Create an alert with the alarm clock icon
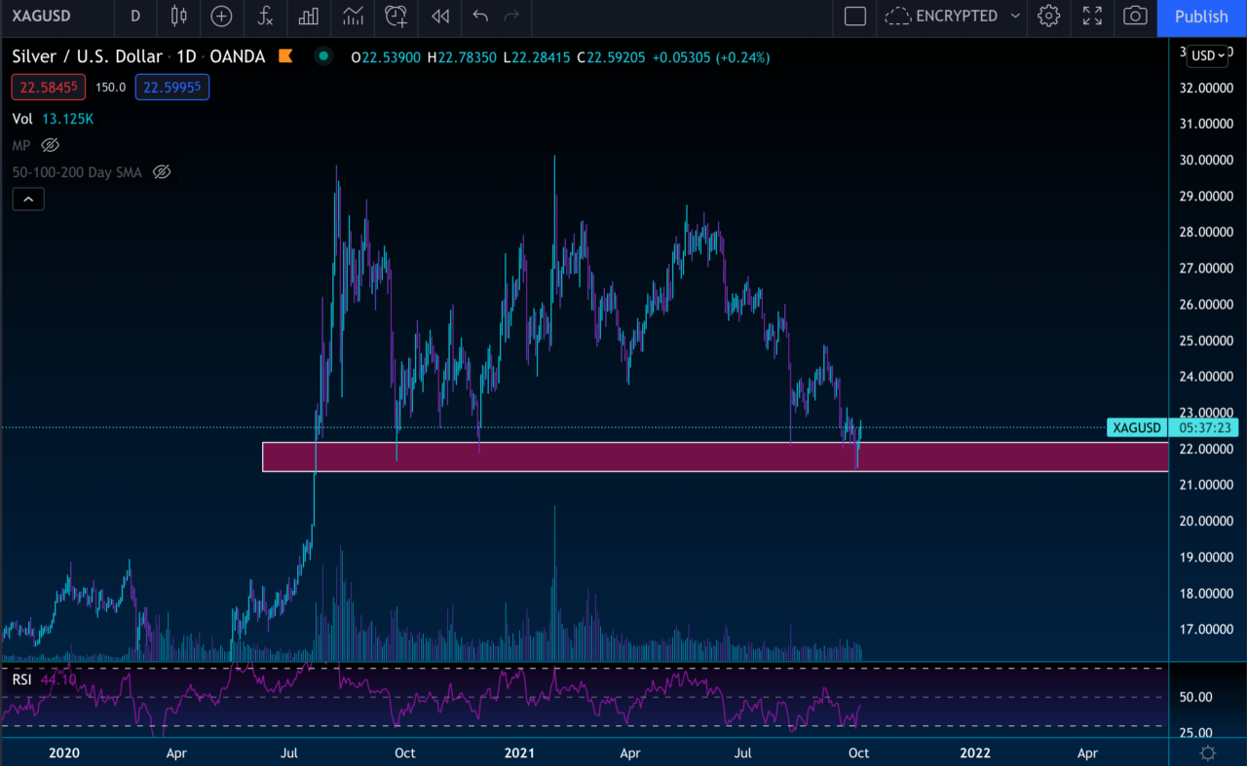1247x766 pixels. pos(396,17)
